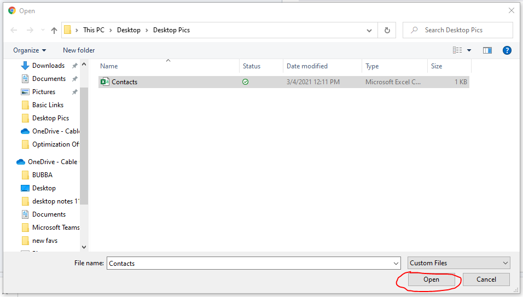
Task: Open pinned Documents in quick access
Action: point(49,79)
